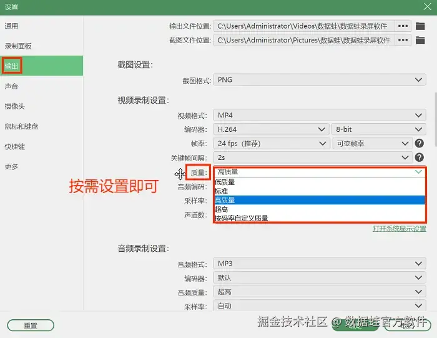
Task: Open folder for output file location
Action: click(x=420, y=26)
